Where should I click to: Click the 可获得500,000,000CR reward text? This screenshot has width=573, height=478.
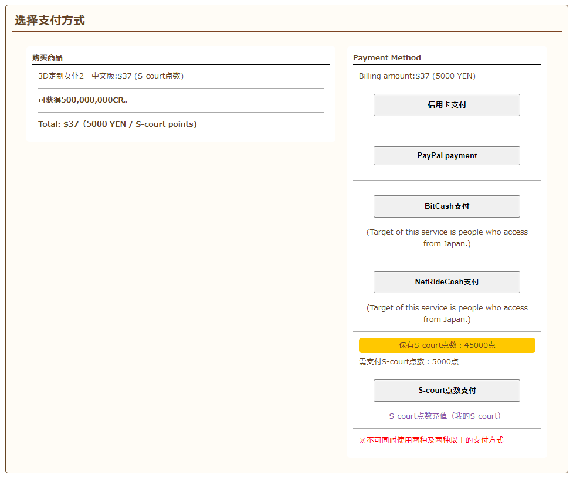point(83,100)
